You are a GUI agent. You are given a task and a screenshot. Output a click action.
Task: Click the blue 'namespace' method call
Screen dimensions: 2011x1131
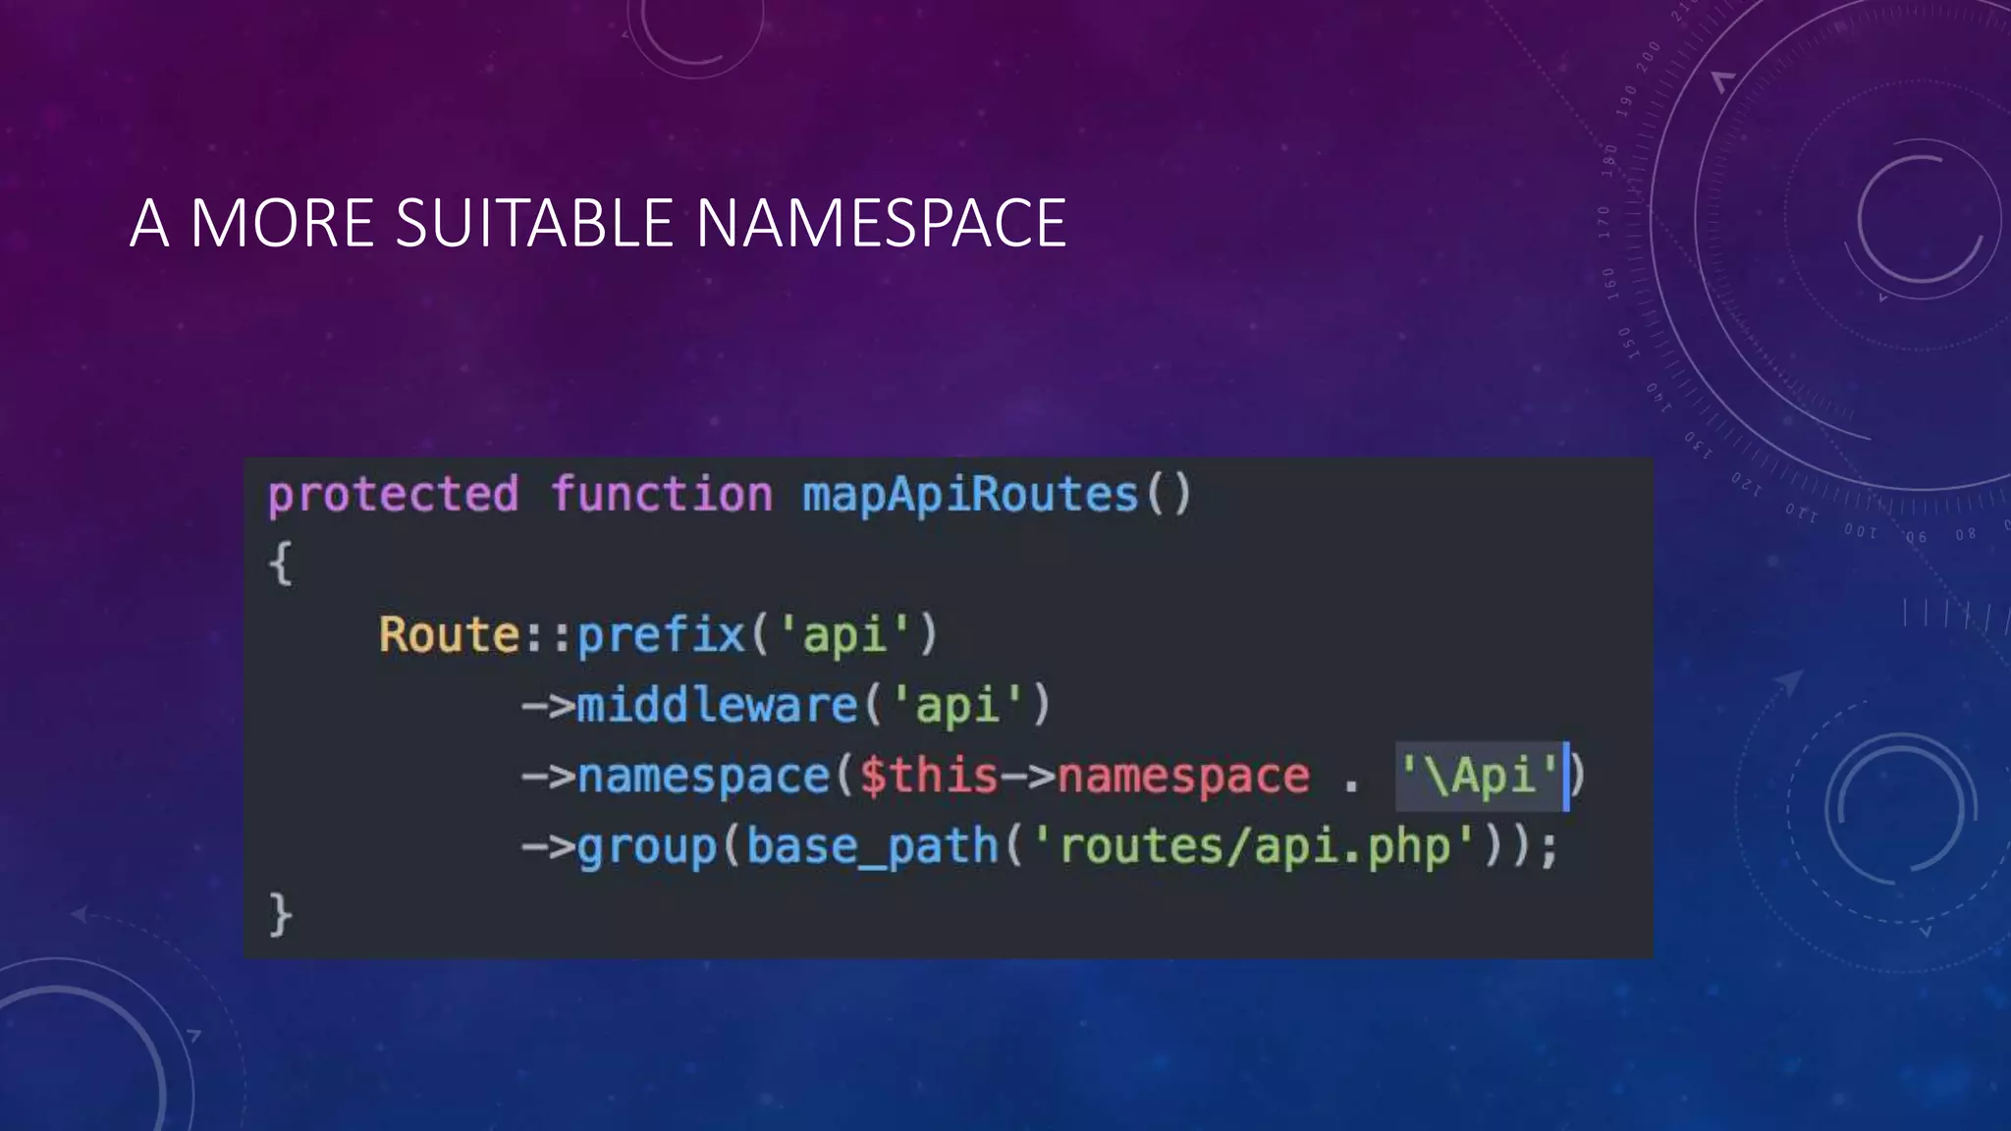(703, 776)
